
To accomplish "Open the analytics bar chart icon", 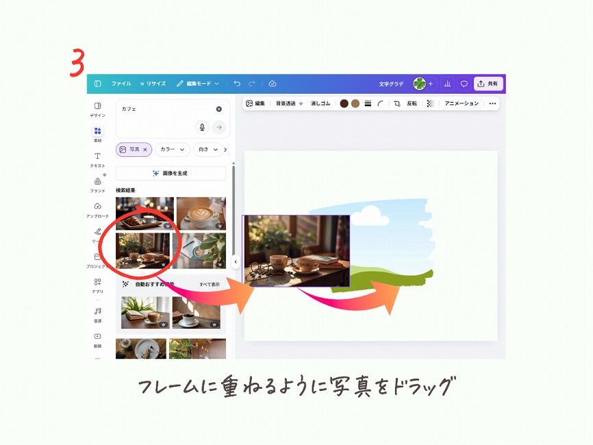I will [x=447, y=84].
